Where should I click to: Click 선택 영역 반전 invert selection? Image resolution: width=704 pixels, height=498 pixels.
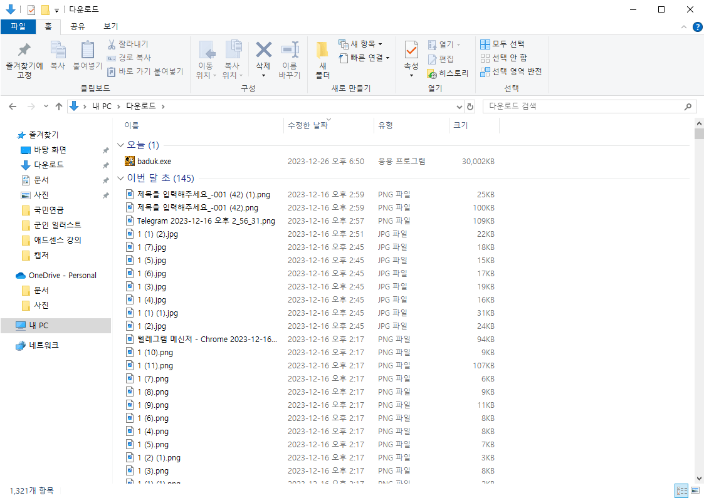(x=511, y=72)
